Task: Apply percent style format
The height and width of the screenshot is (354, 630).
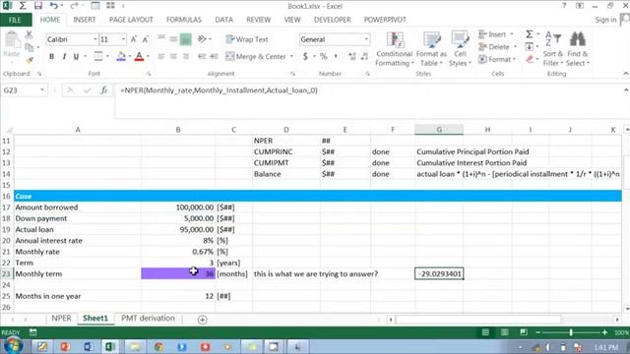Action: 324,57
